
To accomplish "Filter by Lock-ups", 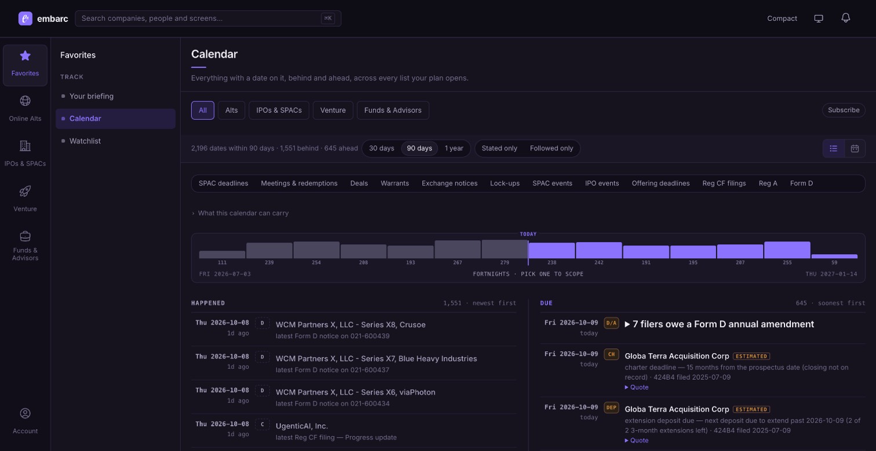I will (505, 184).
